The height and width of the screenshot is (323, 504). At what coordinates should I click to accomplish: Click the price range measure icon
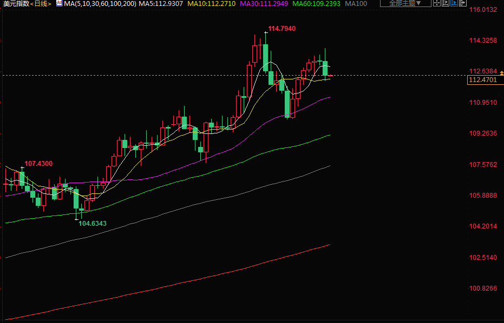tap(444, 3)
